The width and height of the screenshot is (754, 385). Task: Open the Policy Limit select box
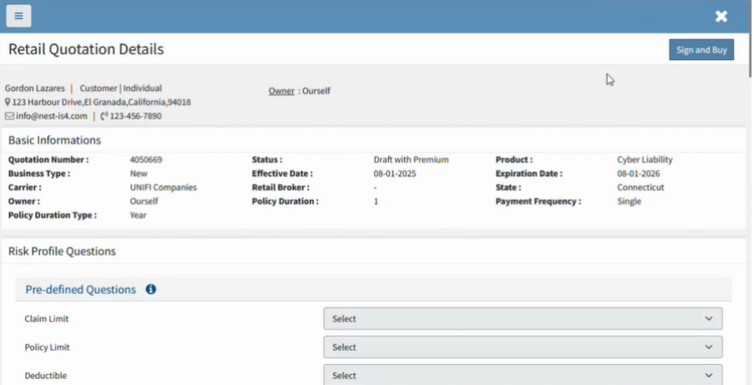(x=523, y=347)
